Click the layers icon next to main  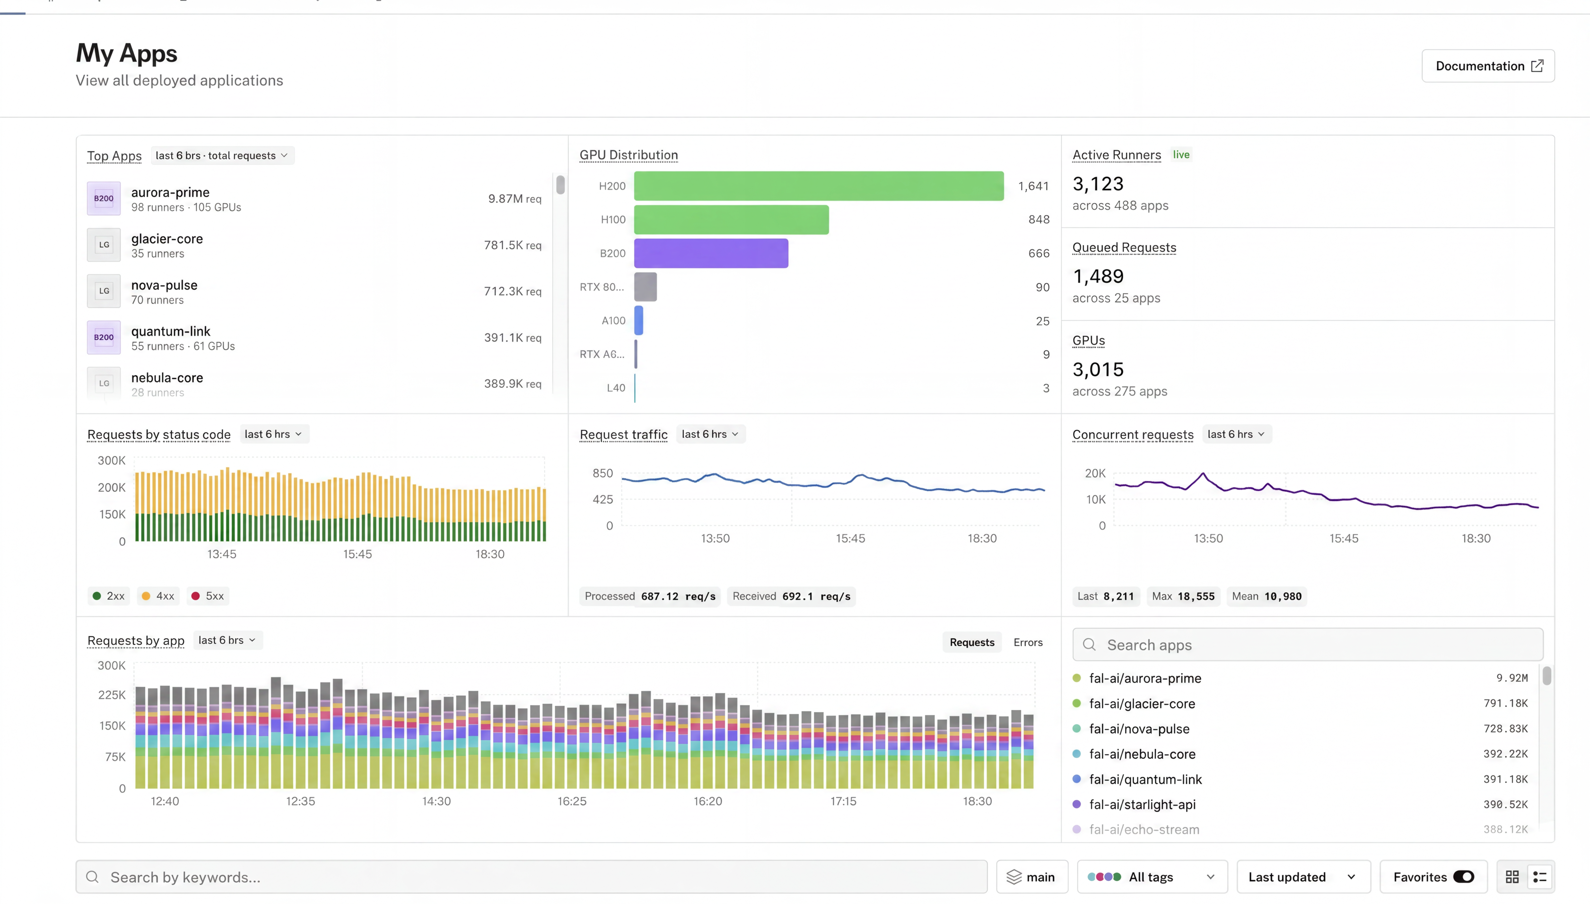click(x=1014, y=877)
